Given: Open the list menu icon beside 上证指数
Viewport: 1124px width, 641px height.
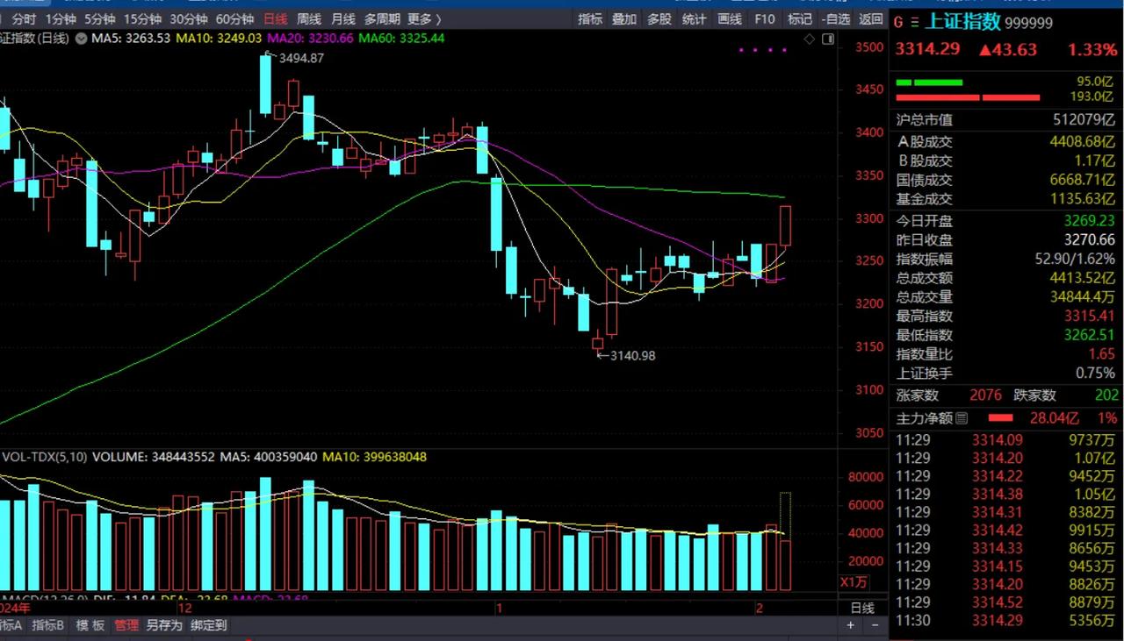Looking at the screenshot, I should 914,23.
